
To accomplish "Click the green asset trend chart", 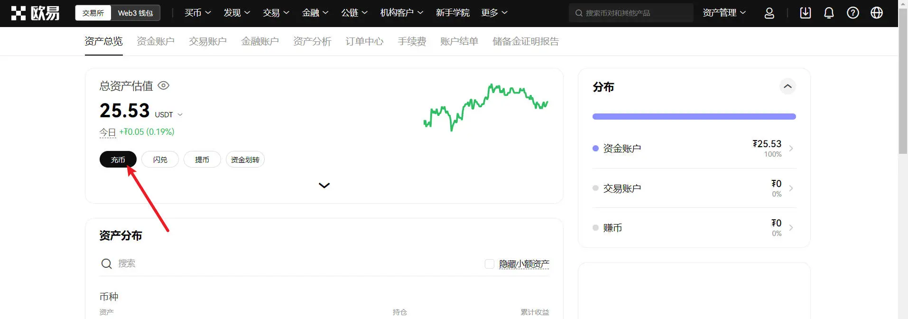I will click(486, 107).
